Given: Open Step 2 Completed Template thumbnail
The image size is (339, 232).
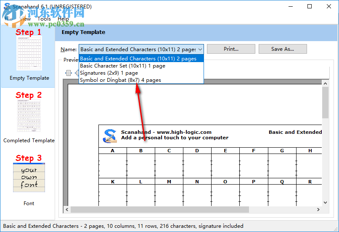Looking at the screenshot, I should 29,115.
